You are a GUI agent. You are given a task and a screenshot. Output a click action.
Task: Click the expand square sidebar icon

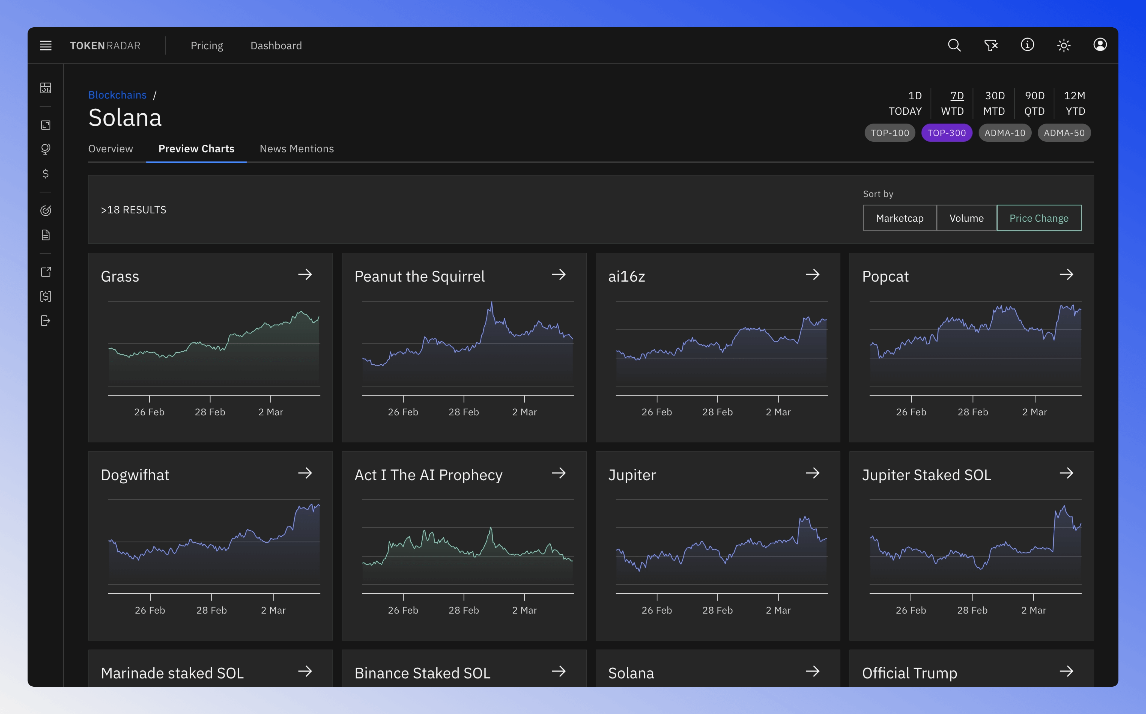[46, 125]
